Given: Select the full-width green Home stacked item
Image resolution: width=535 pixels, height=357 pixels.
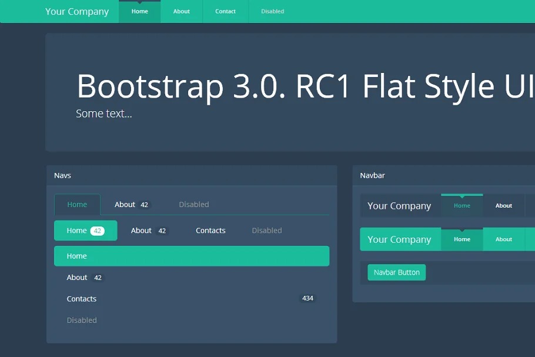Looking at the screenshot, I should point(191,256).
